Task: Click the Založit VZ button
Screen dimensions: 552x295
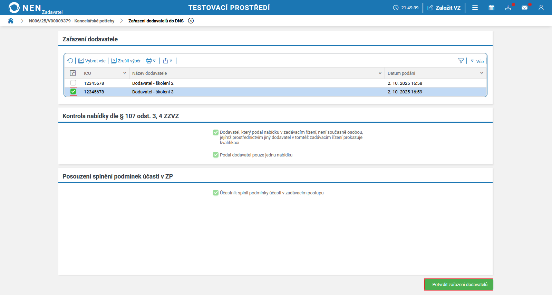Action: [444, 8]
